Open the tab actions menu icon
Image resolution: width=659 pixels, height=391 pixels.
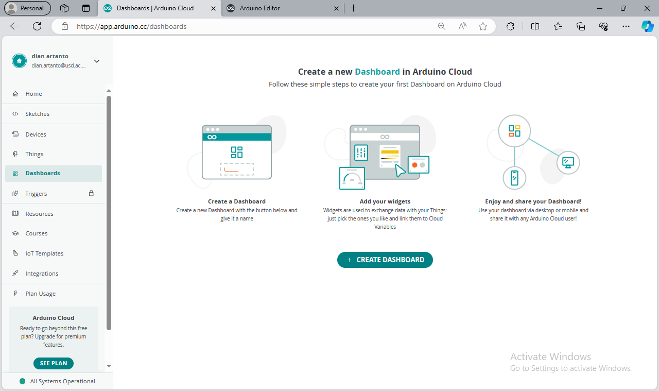(86, 8)
